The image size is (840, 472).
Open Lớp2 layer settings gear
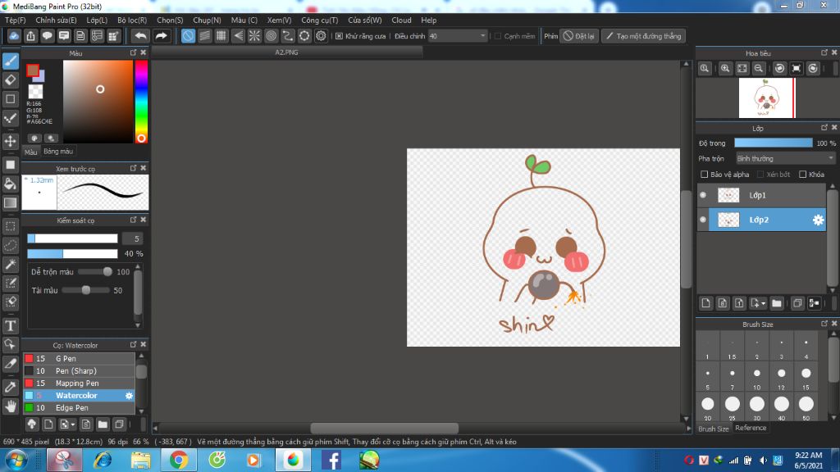coord(818,220)
